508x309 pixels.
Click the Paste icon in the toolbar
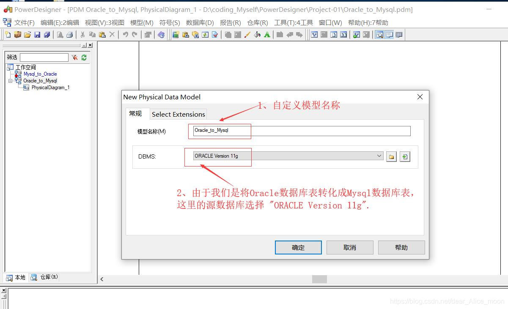point(102,35)
